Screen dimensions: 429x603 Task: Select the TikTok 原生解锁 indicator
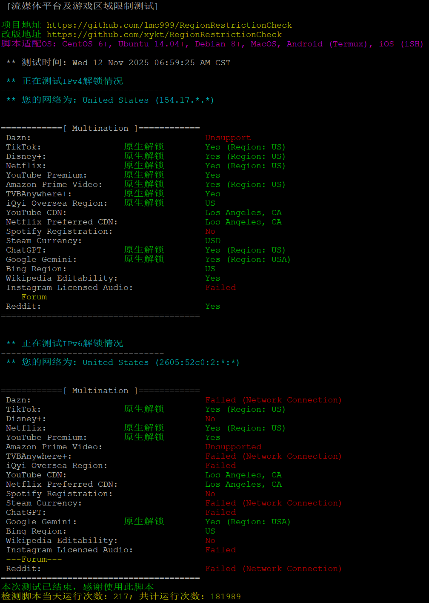click(x=144, y=146)
